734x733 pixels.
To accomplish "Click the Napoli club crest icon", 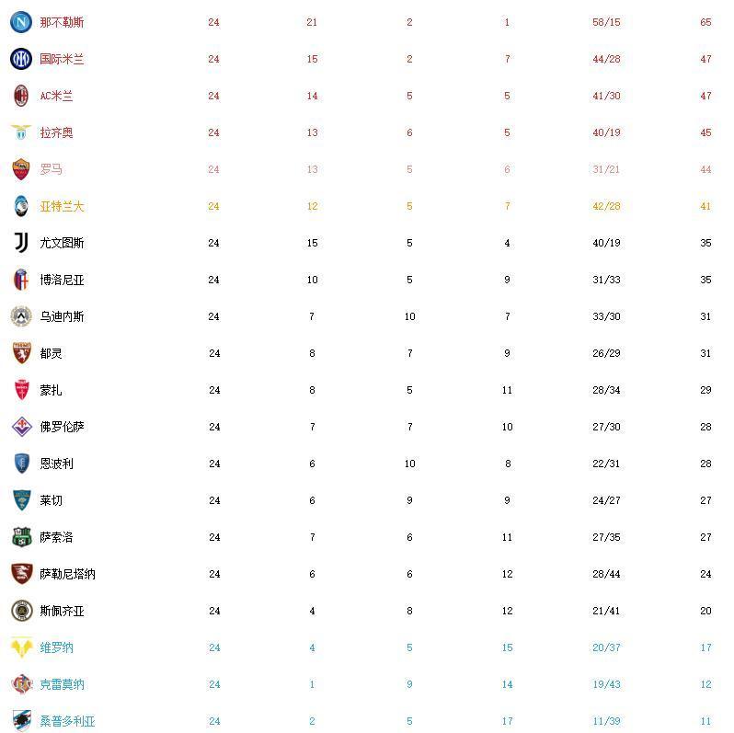I will pos(21,22).
